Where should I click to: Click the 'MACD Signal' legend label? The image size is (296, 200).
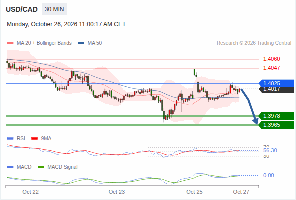tap(63, 167)
